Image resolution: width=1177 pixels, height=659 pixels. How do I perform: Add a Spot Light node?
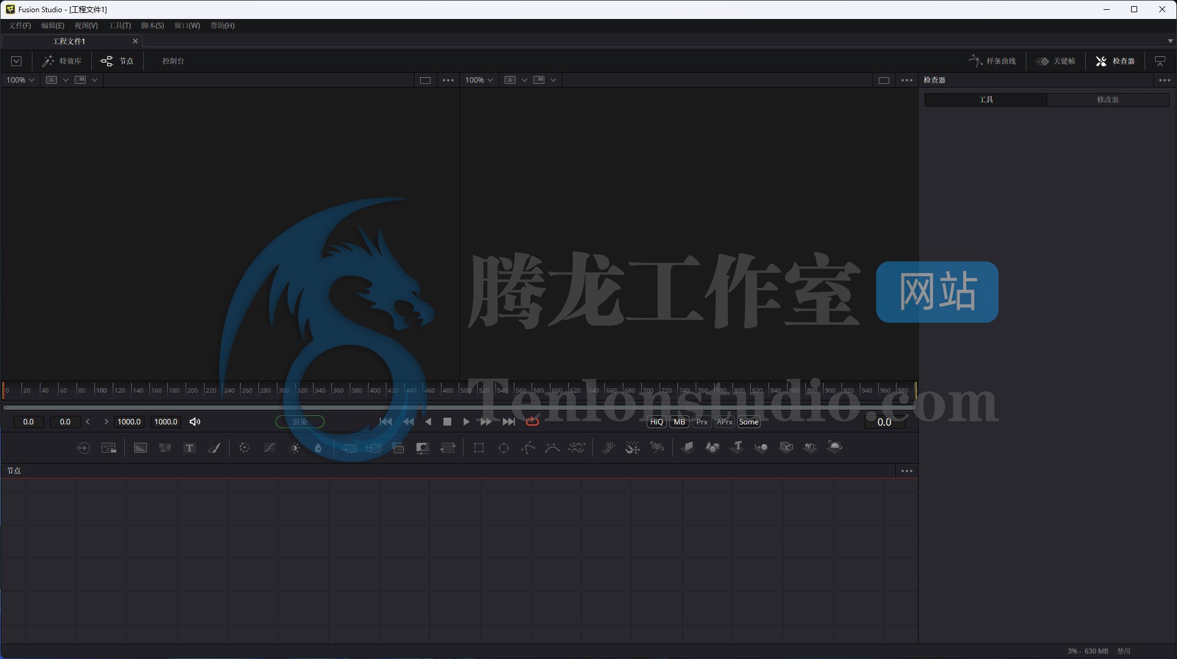pyautogui.click(x=810, y=448)
